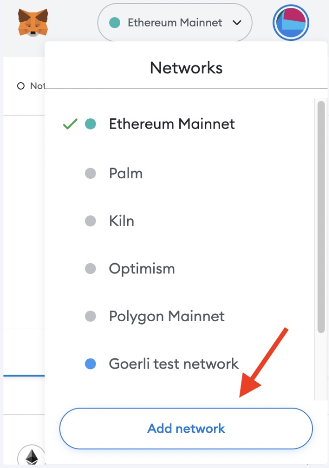Select Palm from the networks list

point(126,173)
